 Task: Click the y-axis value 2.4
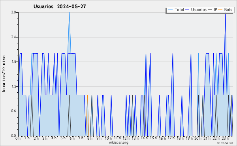[x=13, y=37]
